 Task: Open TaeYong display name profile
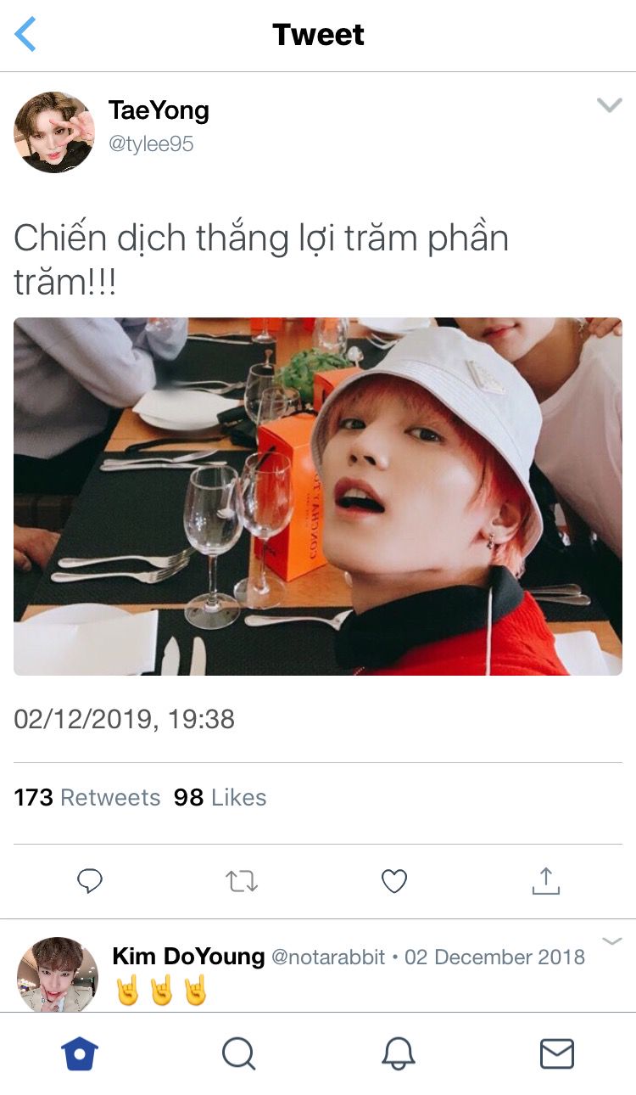coord(159,110)
